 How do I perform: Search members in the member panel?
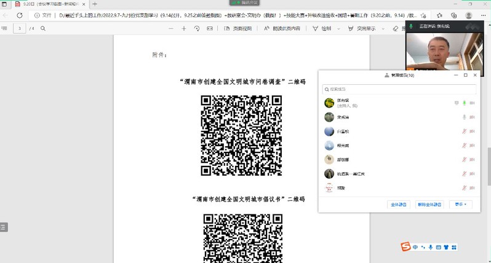pyautogui.click(x=399, y=89)
